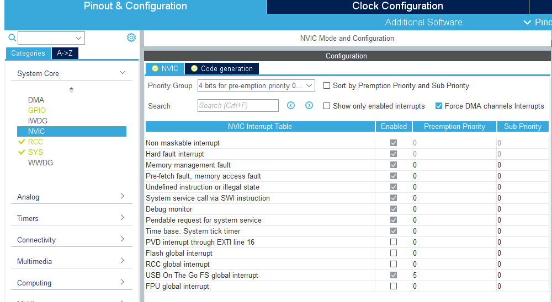Click the check status icon on NVIC tab
This screenshot has width=552, height=302.
(x=155, y=68)
